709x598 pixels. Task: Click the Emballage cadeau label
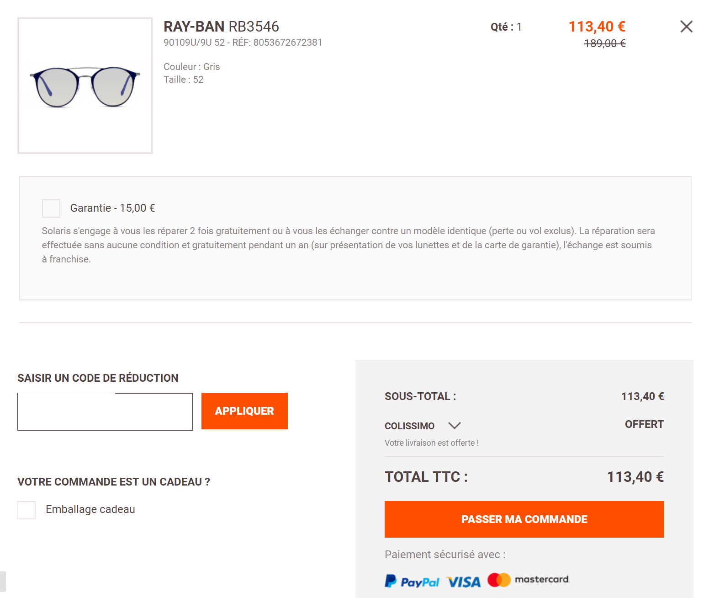90,509
